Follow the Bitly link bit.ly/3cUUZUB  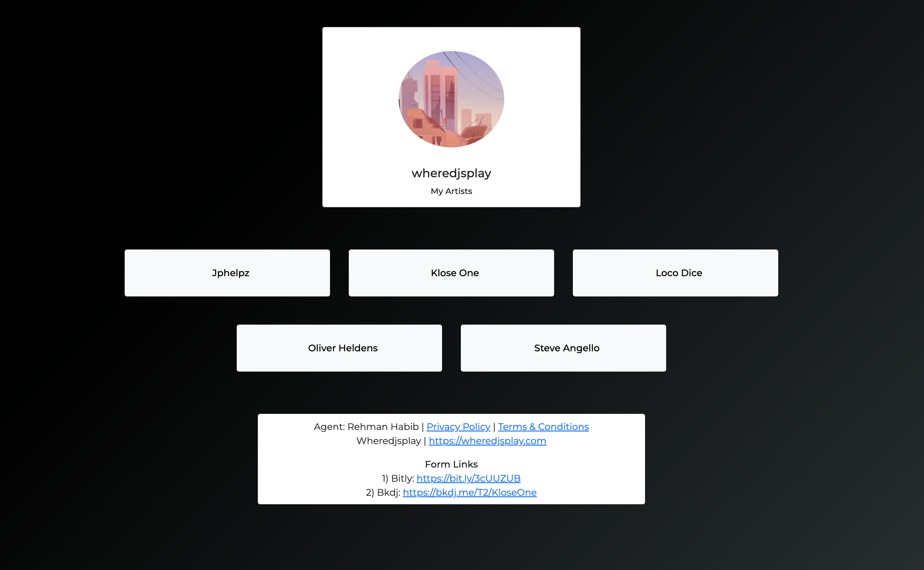coord(468,478)
